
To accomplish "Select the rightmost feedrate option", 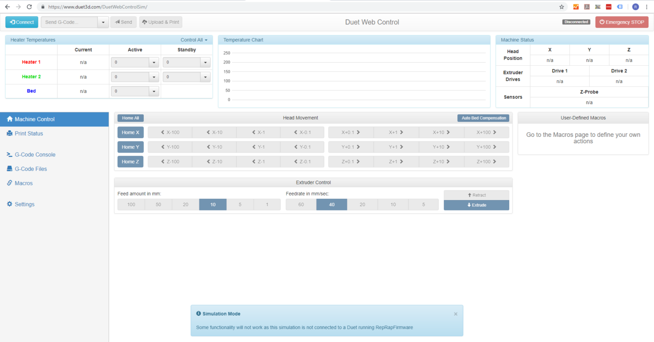I will (x=424, y=205).
